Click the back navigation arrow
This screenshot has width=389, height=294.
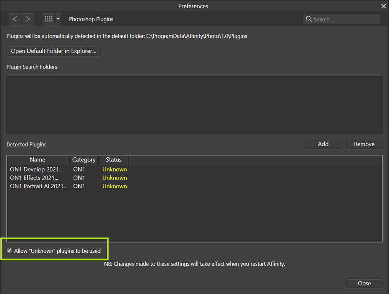(15, 19)
